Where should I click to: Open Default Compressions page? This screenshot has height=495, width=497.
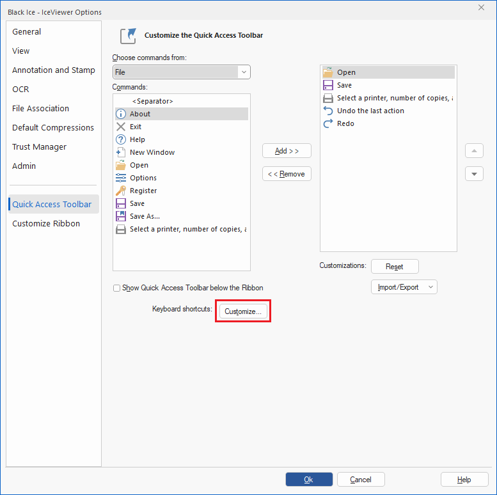(x=53, y=128)
